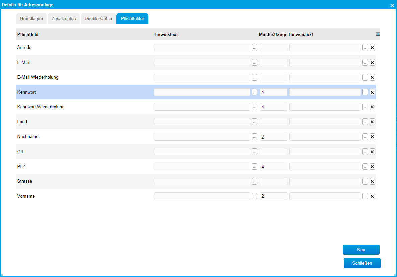Screen dimensions: 397x277
Task: Remove the Land row via X icon
Action: tap(372, 122)
